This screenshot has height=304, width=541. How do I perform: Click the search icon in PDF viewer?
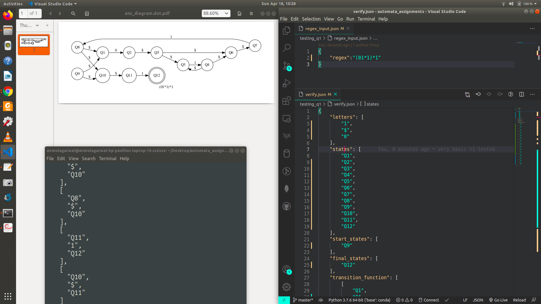coord(73,14)
